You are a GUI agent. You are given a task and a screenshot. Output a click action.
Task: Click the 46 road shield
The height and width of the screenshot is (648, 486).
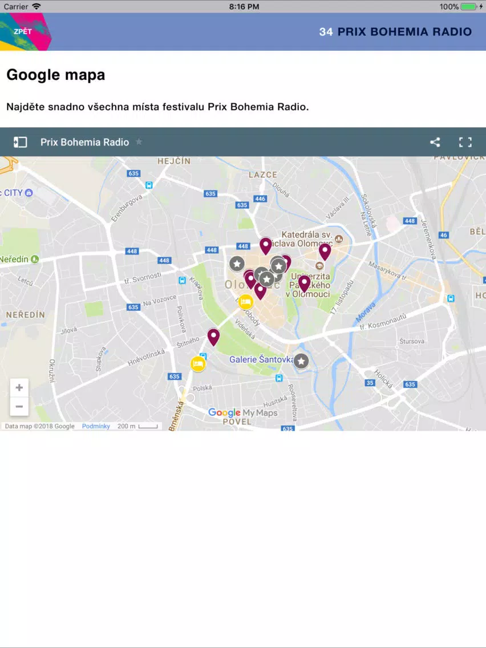click(443, 235)
